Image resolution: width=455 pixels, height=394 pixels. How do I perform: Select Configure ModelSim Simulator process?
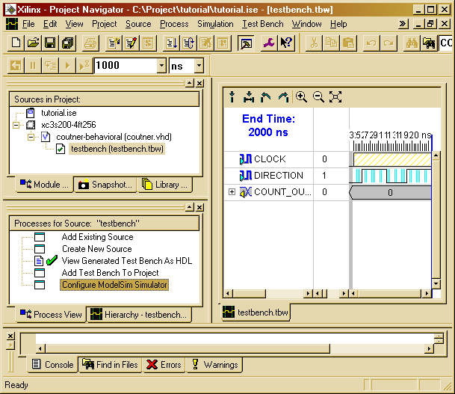point(114,285)
